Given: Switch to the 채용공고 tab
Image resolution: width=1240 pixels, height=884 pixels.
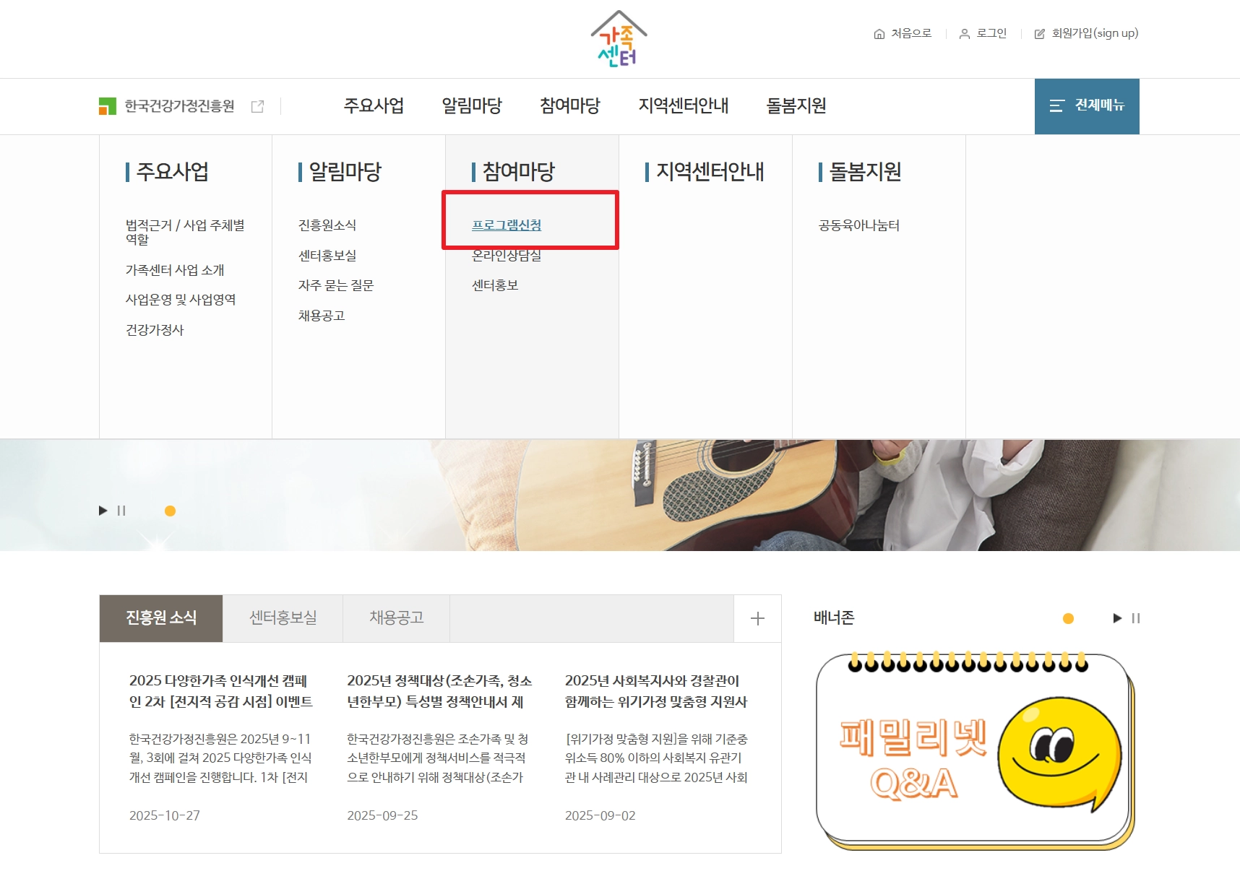Looking at the screenshot, I should tap(395, 618).
